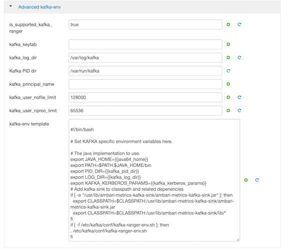This screenshot has height=252, width=288.
Task: Click the 'kafka-env template' label
Action: [x=29, y=124]
